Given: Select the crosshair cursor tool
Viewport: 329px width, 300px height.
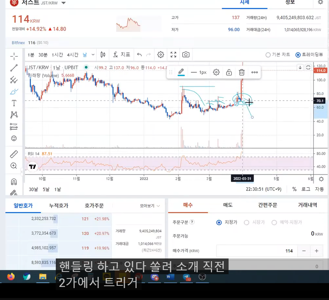Looking at the screenshot, I should pyautogui.click(x=14, y=56).
